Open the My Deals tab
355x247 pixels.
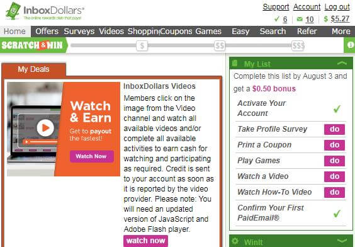[x=34, y=69]
